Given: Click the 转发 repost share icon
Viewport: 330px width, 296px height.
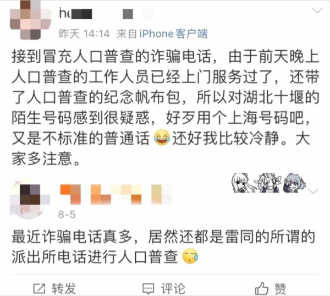Looking at the screenshot, I should [x=39, y=289].
